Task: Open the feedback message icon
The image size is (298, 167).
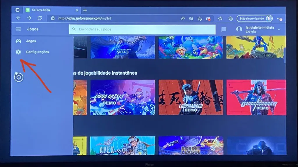Action: click(x=224, y=29)
